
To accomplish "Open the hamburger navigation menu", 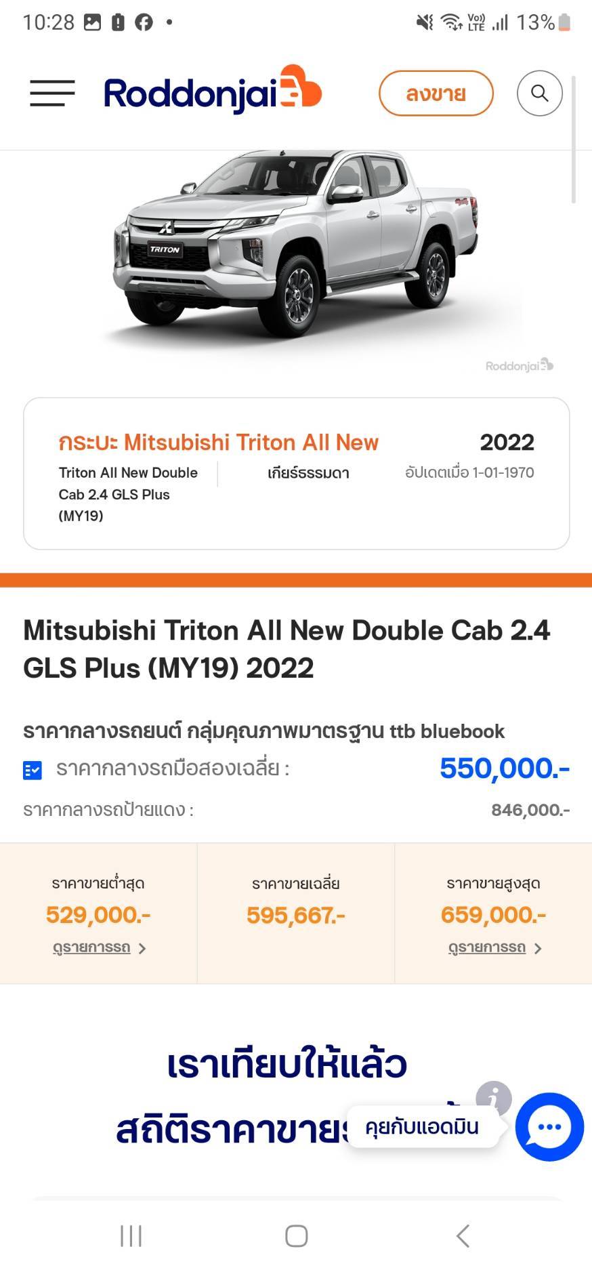I will [52, 93].
